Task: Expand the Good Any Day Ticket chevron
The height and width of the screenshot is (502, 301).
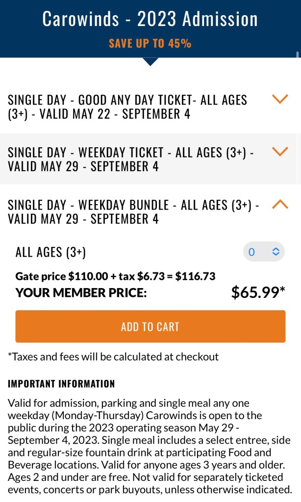Action: pos(279,99)
